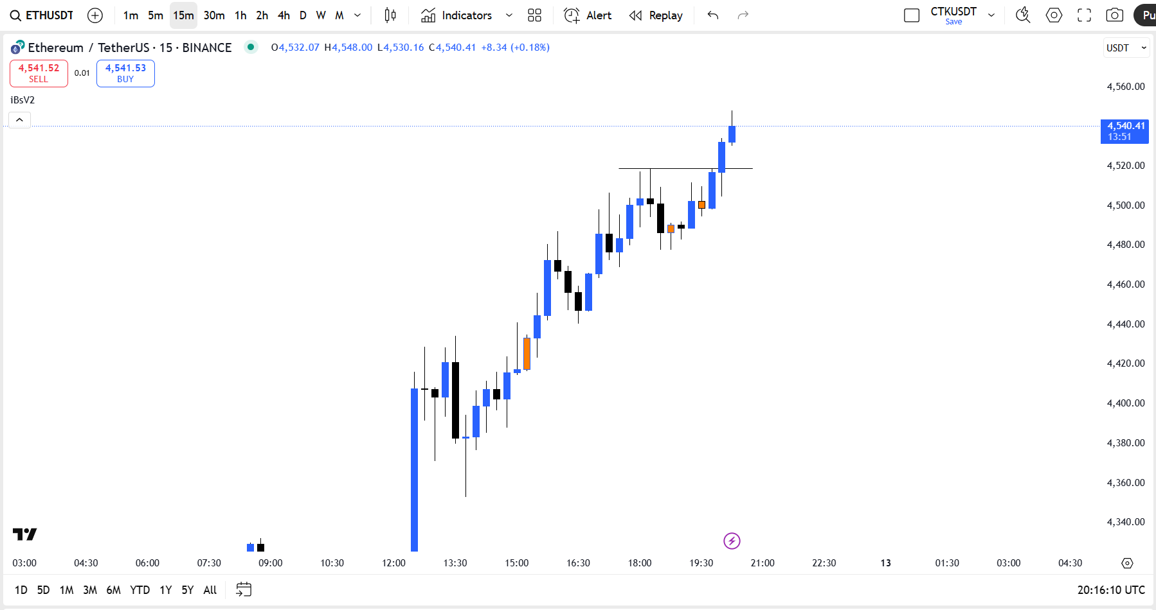Expand the indicators favorites dropdown arrow
This screenshot has width=1156, height=610.
click(509, 15)
